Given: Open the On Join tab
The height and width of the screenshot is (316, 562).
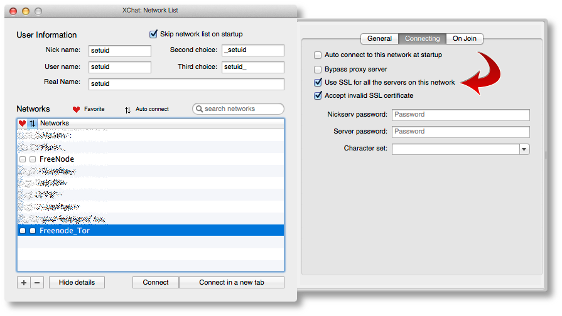Looking at the screenshot, I should 465,39.
